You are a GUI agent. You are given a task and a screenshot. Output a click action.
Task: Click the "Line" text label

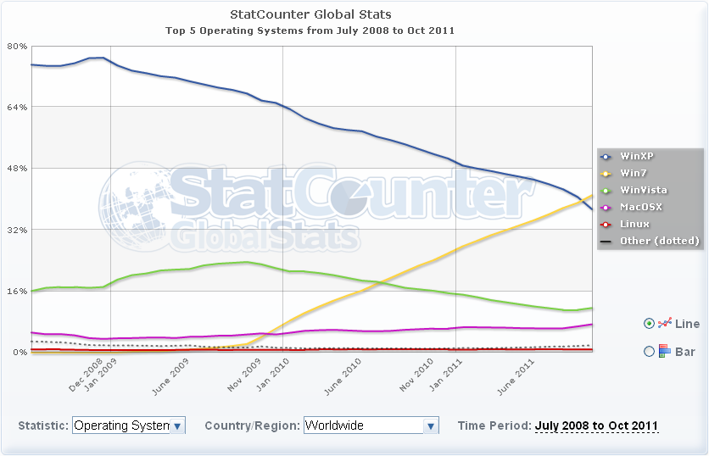tap(687, 324)
